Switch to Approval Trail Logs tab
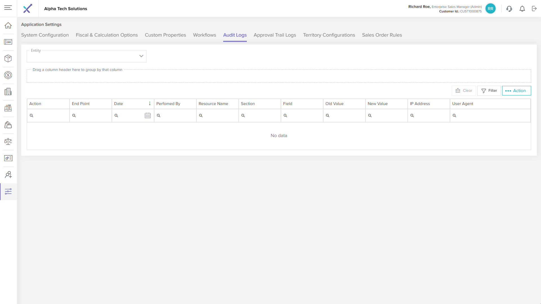 click(275, 35)
